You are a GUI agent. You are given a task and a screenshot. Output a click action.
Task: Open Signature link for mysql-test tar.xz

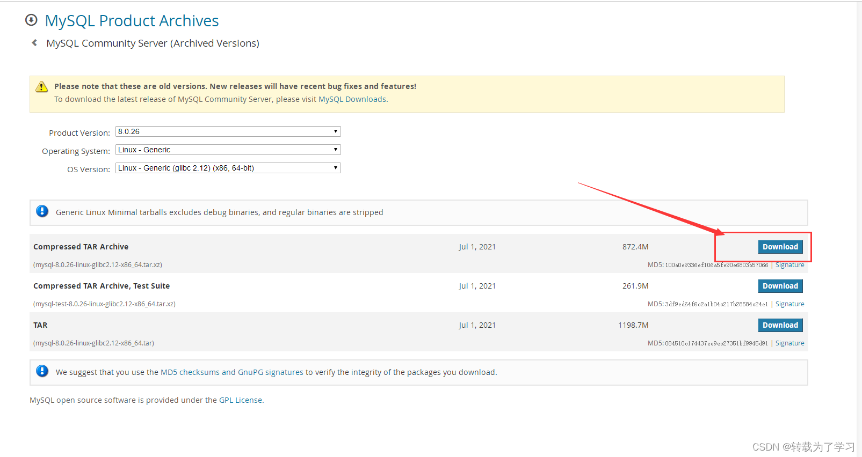(789, 304)
